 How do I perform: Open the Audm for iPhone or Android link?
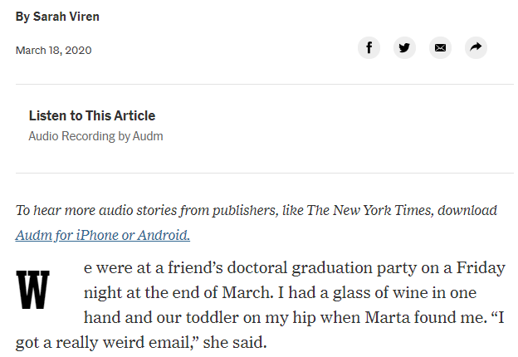click(x=103, y=235)
